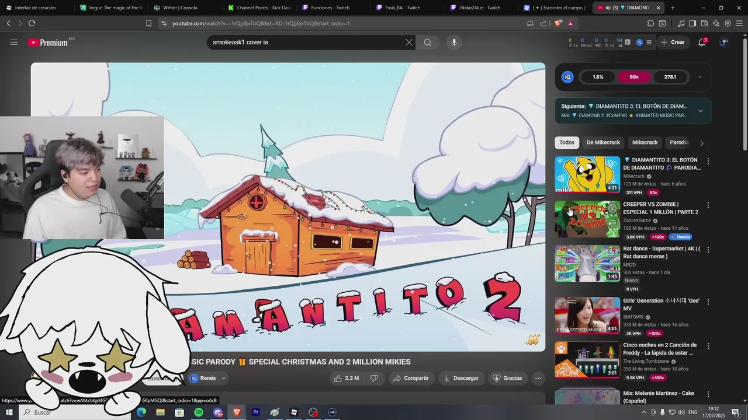Open options for Girls' Generation video
Viewport: 748px width, 420px height.
[708, 302]
